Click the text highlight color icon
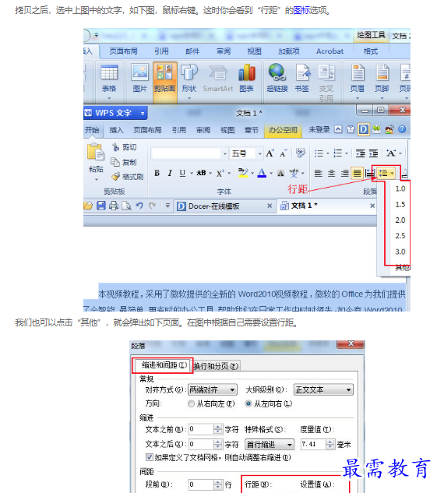Viewport: 437px width, 493px height. 243,173
